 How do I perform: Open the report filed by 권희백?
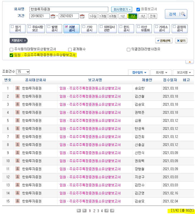point(90,161)
